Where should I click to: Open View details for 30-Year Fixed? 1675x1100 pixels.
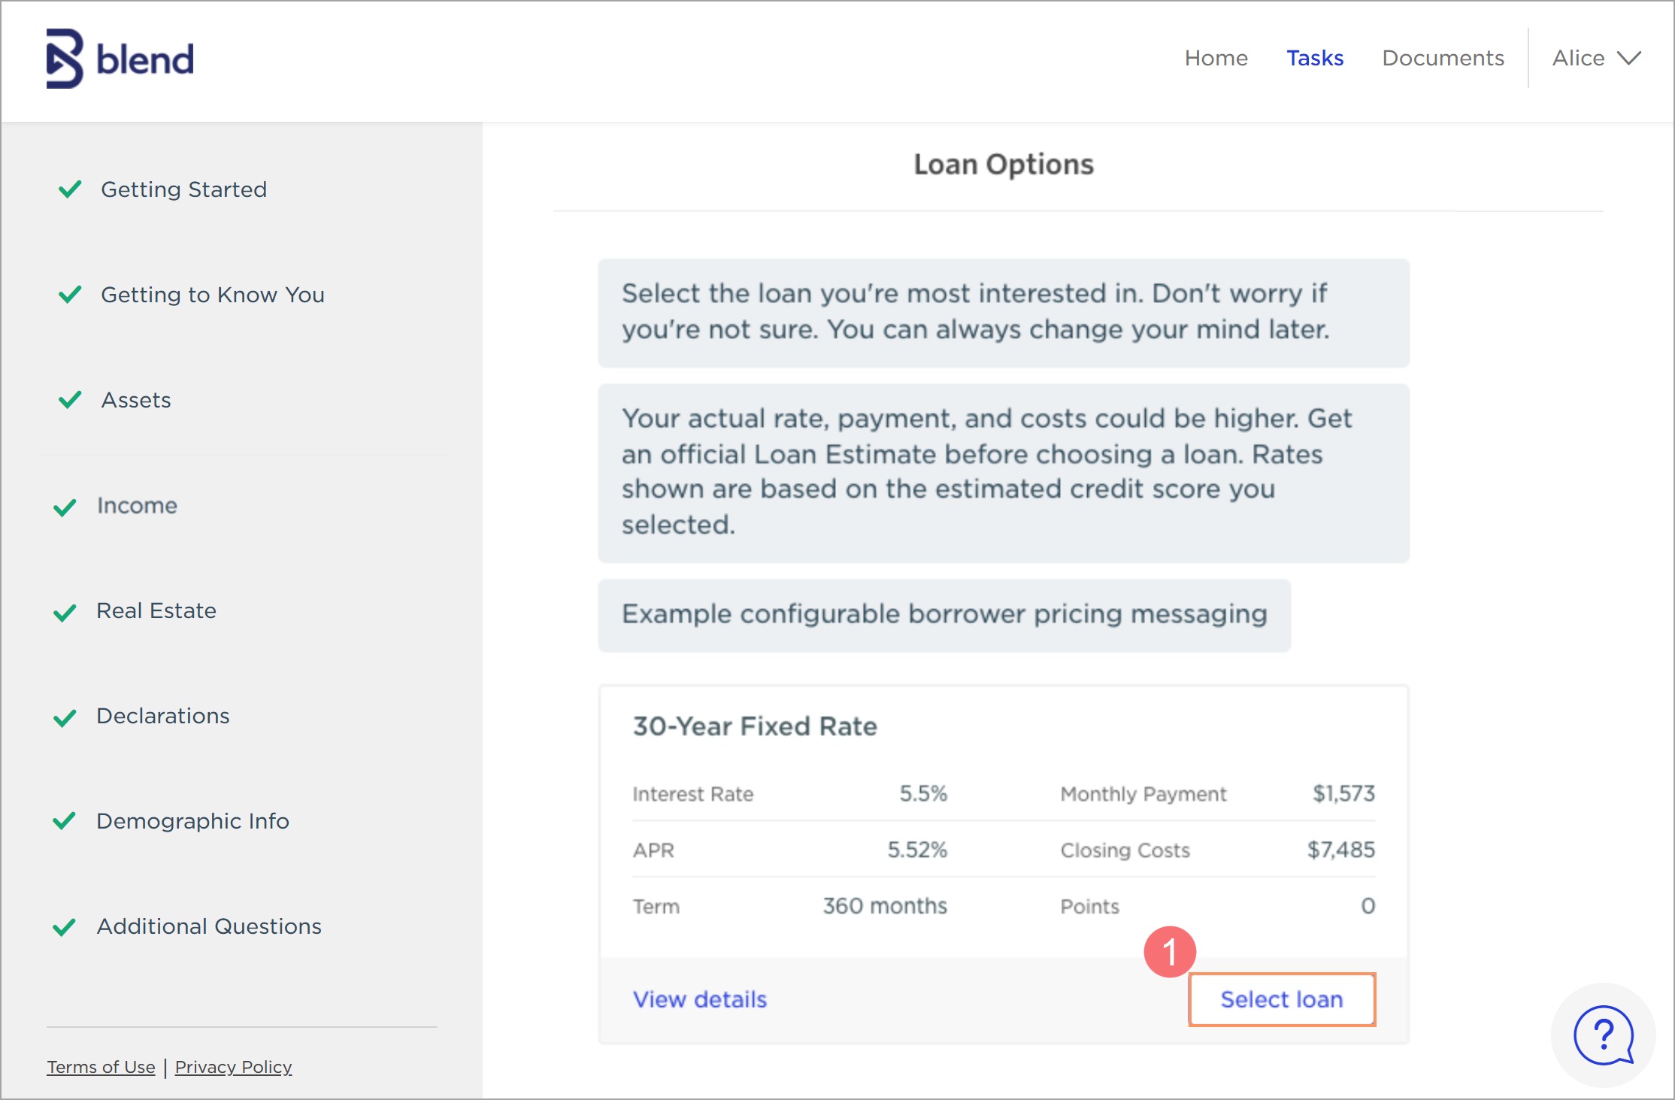699,999
